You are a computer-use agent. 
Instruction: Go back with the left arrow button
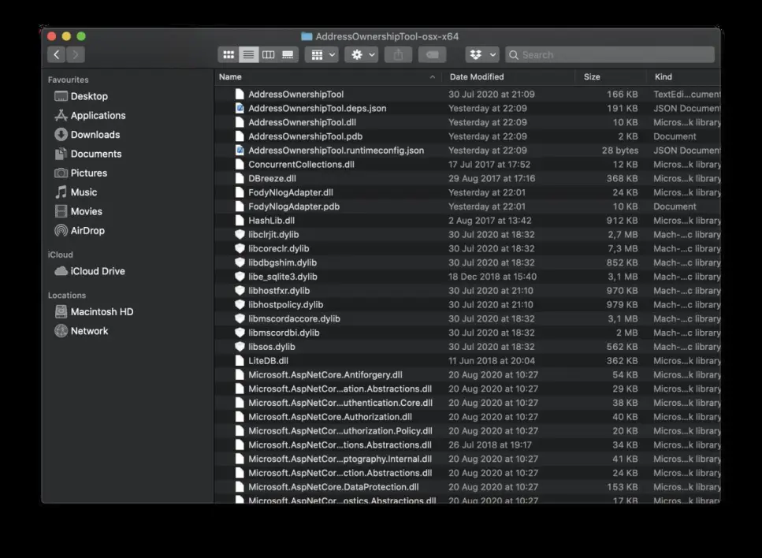(57, 54)
